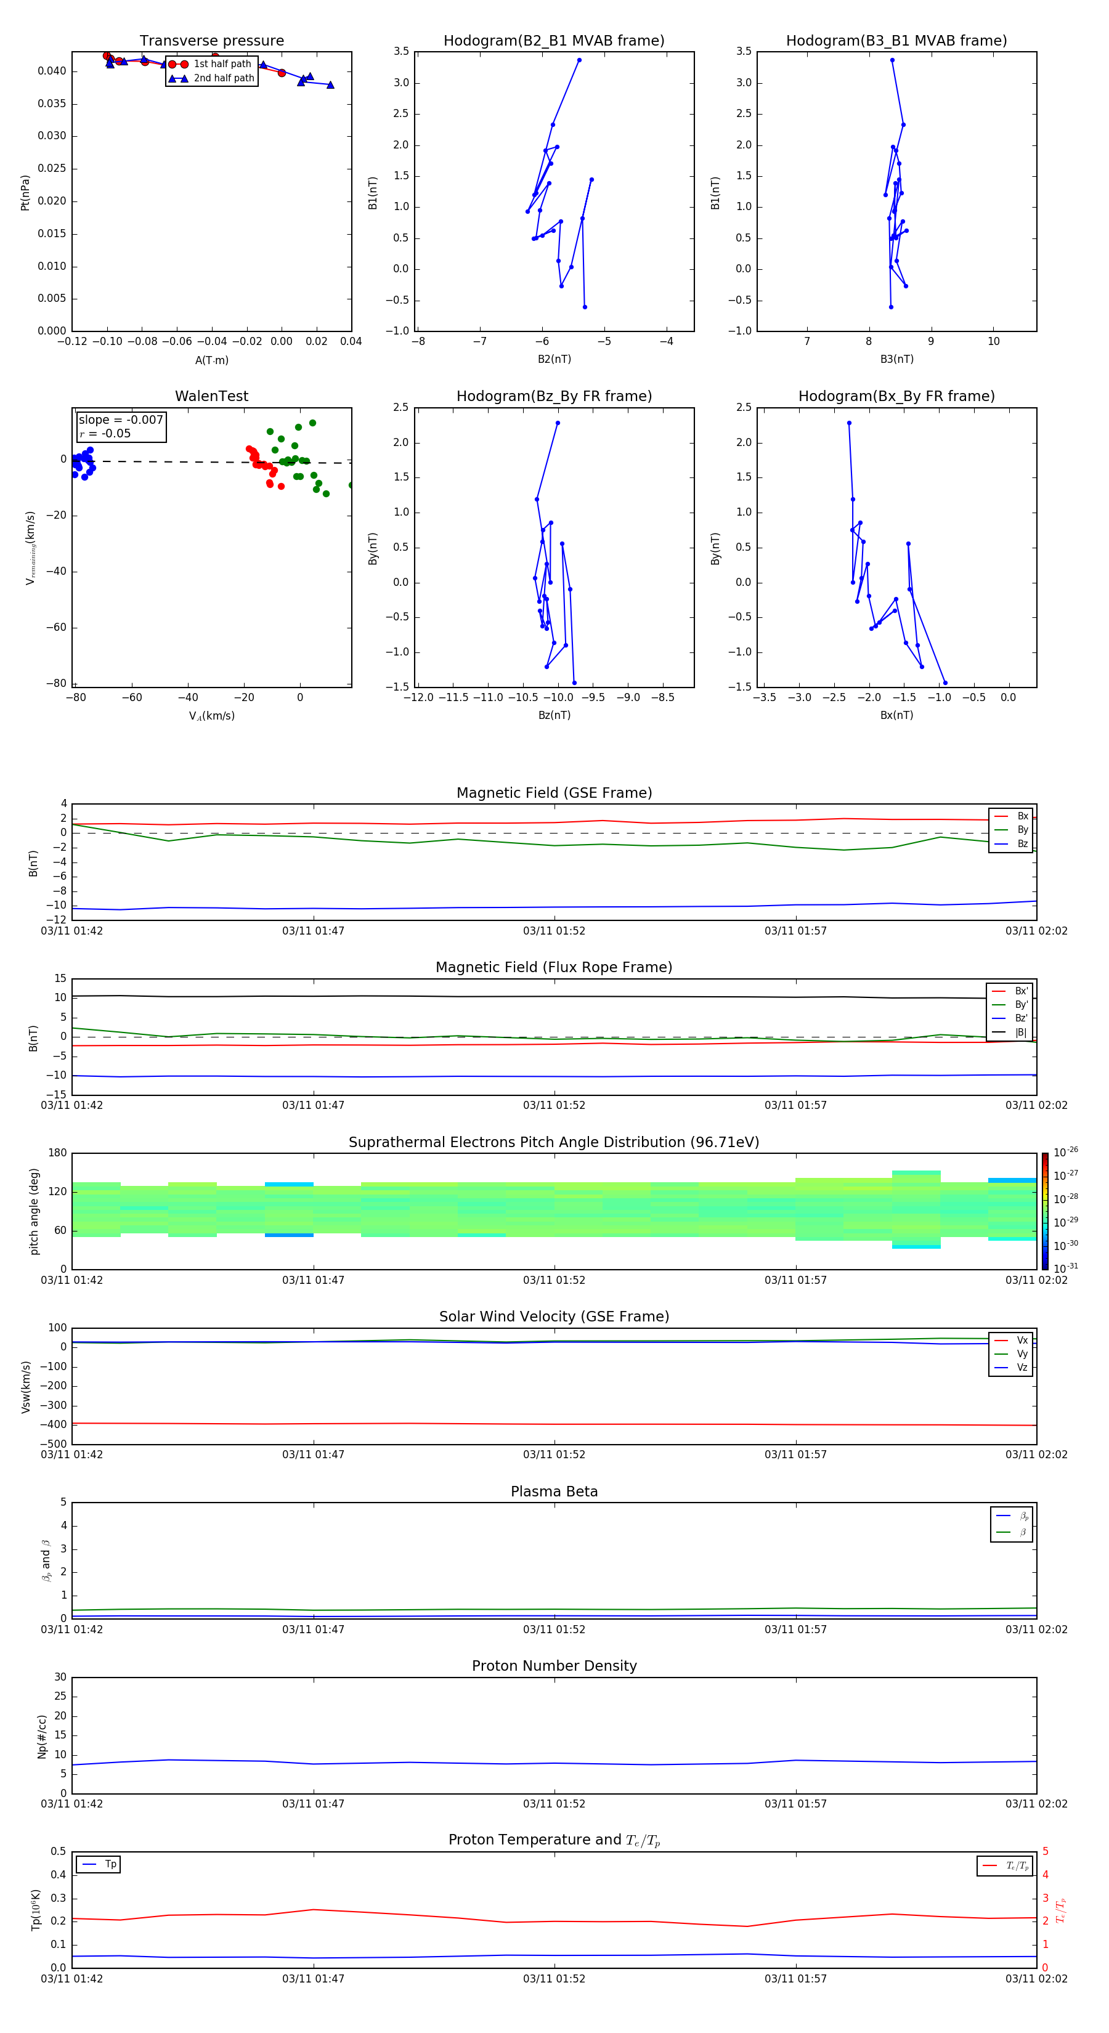Select the Bz entry in GSE field legend
Viewport: 1109px width, 2033px height.
(1011, 843)
